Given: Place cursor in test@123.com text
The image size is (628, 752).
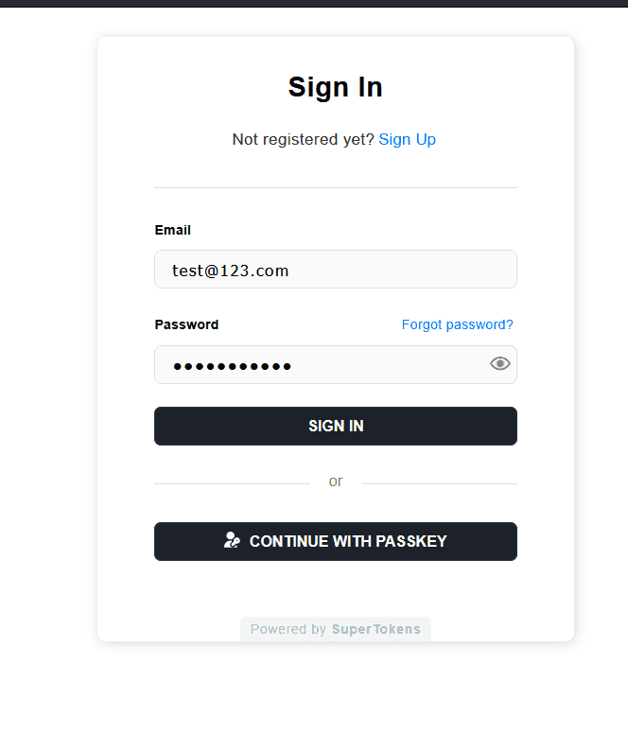Looking at the screenshot, I should coord(231,271).
